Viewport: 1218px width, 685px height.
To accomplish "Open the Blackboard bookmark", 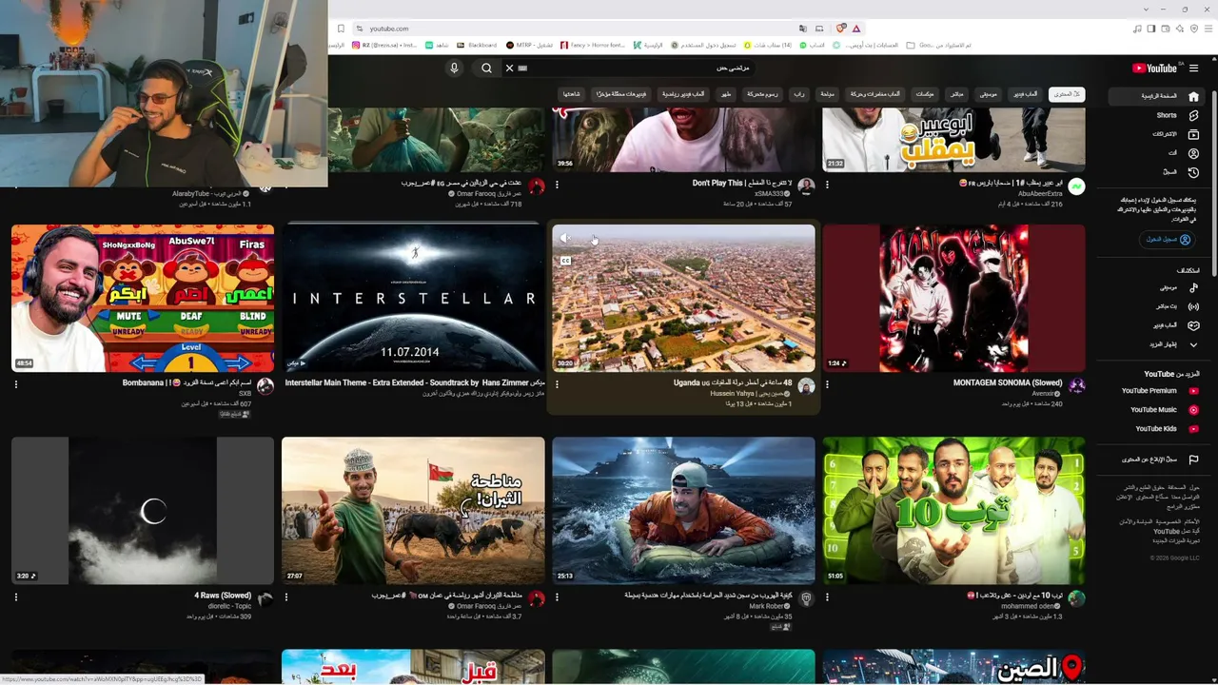I will pos(477,45).
